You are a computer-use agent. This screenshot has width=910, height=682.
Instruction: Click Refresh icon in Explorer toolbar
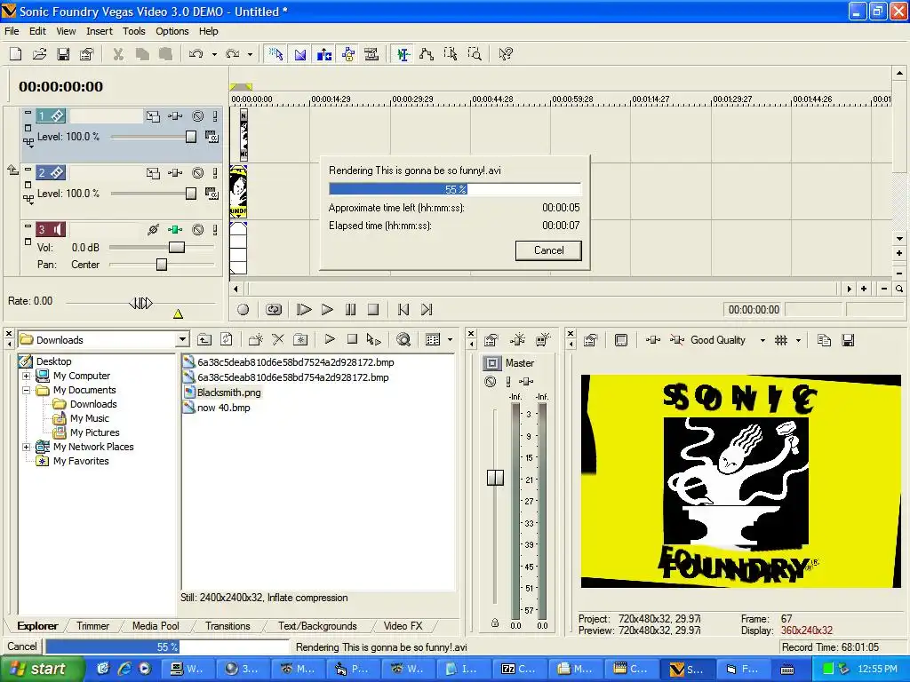(x=227, y=340)
